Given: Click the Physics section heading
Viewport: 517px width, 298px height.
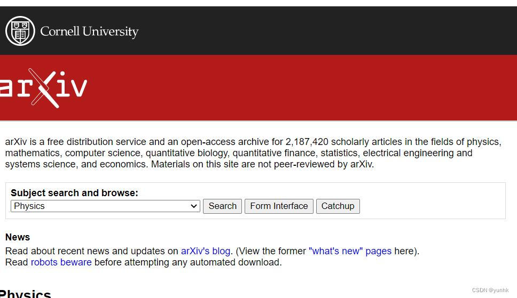Looking at the screenshot, I should [x=26, y=293].
